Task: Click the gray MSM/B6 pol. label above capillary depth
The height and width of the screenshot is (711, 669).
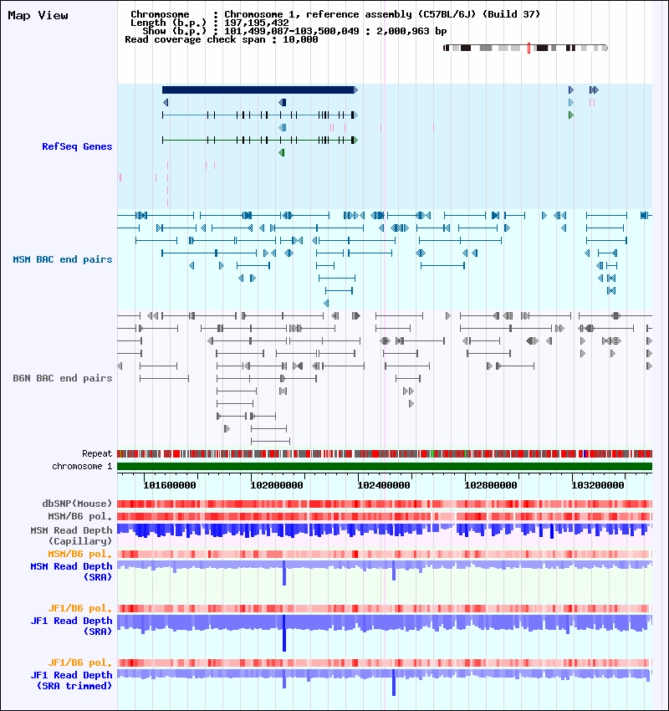Action: (79, 516)
